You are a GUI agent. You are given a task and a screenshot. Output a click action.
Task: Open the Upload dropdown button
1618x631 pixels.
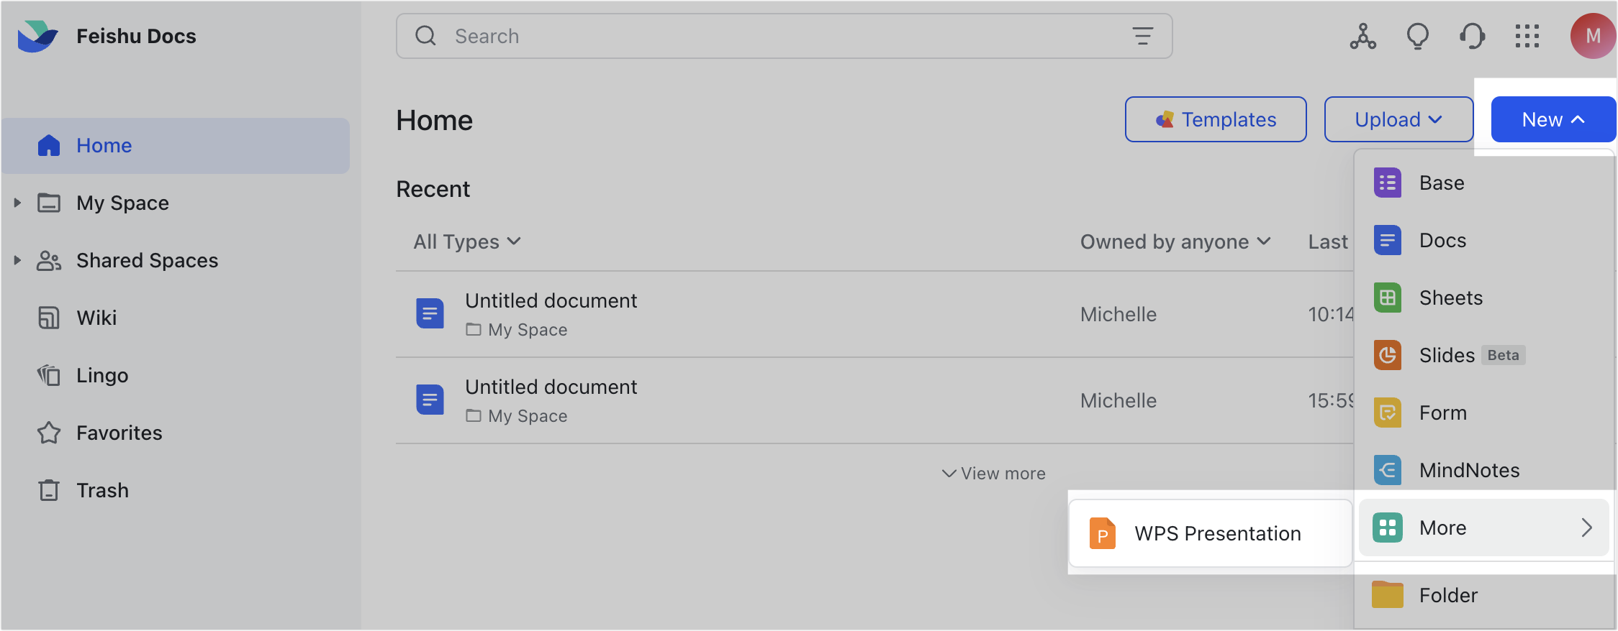(x=1398, y=119)
